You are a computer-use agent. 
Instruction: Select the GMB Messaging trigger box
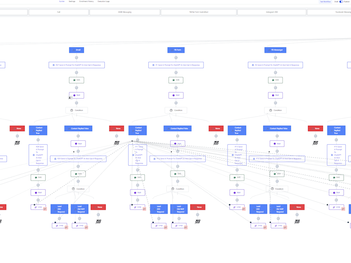(125, 12)
